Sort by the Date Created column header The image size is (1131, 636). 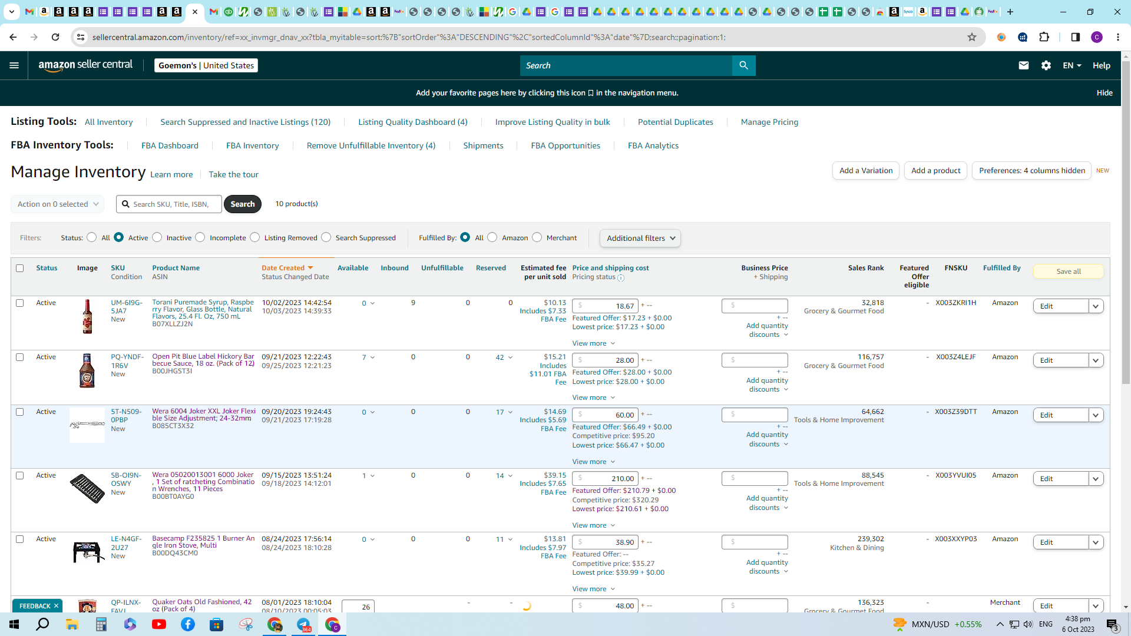[x=283, y=268]
